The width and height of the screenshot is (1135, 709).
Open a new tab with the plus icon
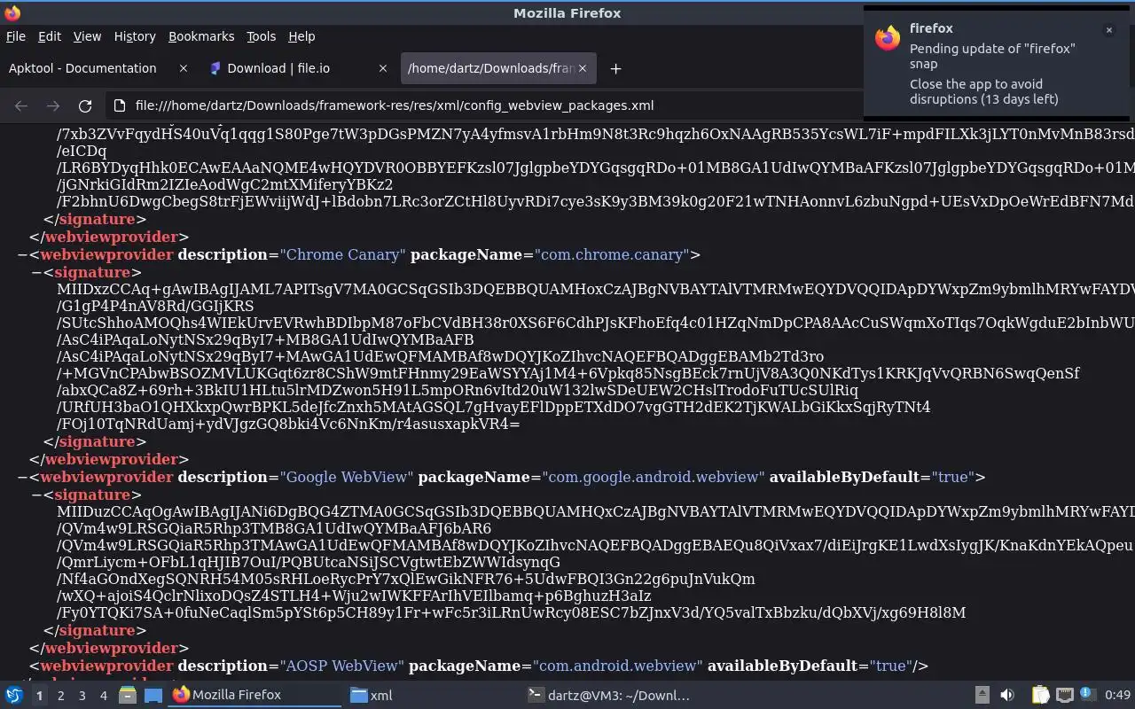pyautogui.click(x=615, y=68)
